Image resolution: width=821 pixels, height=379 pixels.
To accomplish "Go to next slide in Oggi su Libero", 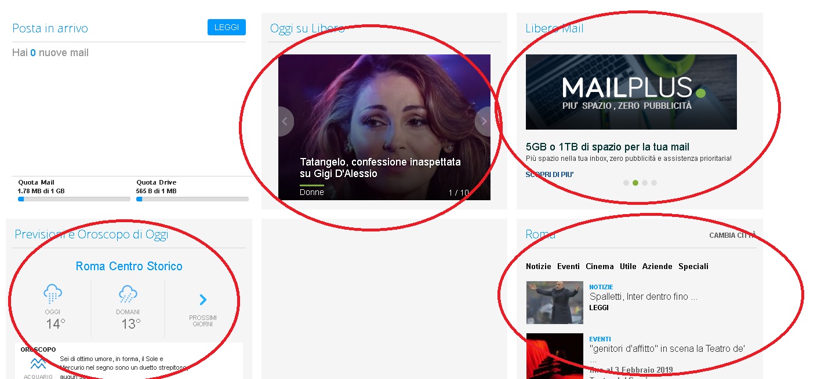I will [x=483, y=122].
